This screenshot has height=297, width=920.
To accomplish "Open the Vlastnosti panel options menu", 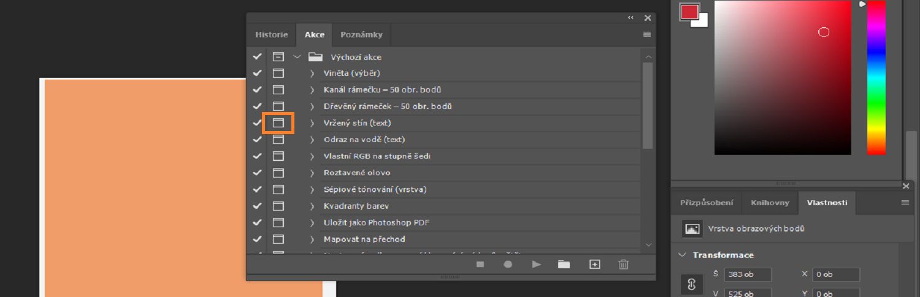I will [905, 203].
